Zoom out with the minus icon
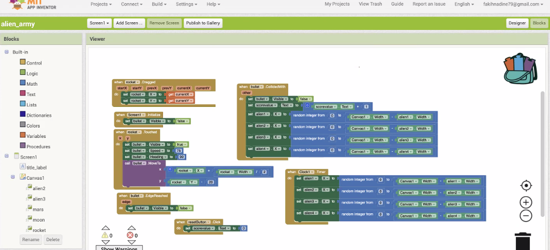 pyautogui.click(x=526, y=216)
